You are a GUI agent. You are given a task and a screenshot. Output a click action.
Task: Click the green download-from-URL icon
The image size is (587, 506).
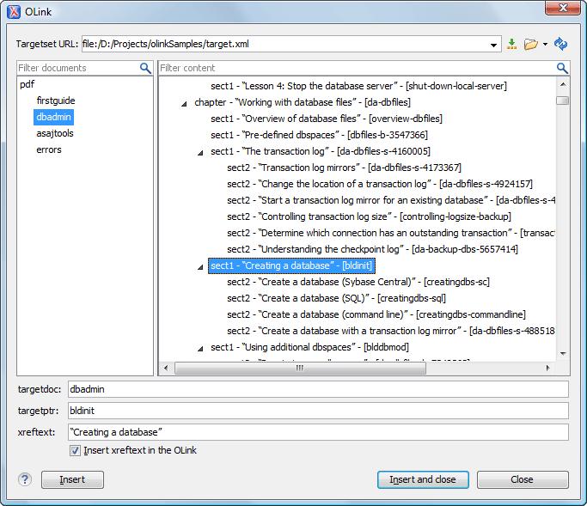(512, 44)
